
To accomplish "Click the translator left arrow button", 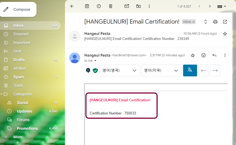I will click(204, 70).
